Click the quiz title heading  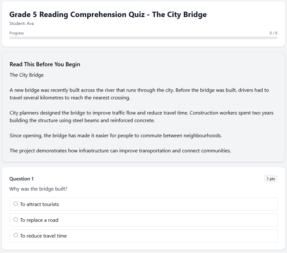[x=108, y=15]
